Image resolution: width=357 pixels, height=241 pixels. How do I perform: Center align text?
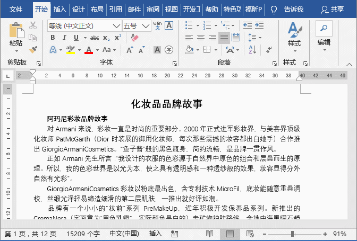[201, 38]
